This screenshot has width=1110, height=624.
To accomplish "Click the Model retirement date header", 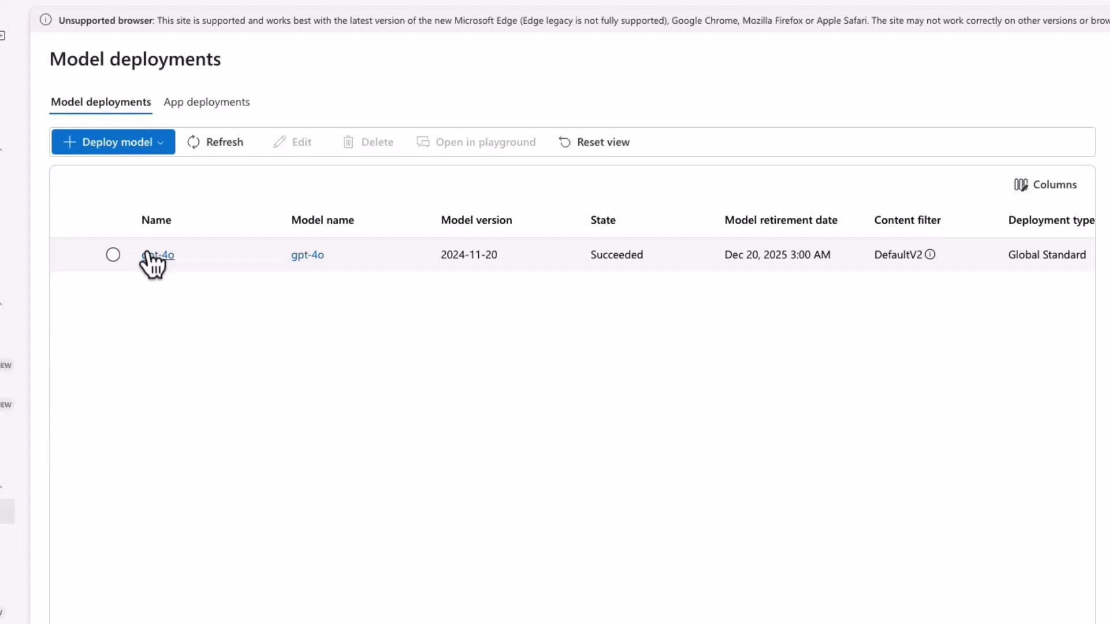I will [x=781, y=220].
